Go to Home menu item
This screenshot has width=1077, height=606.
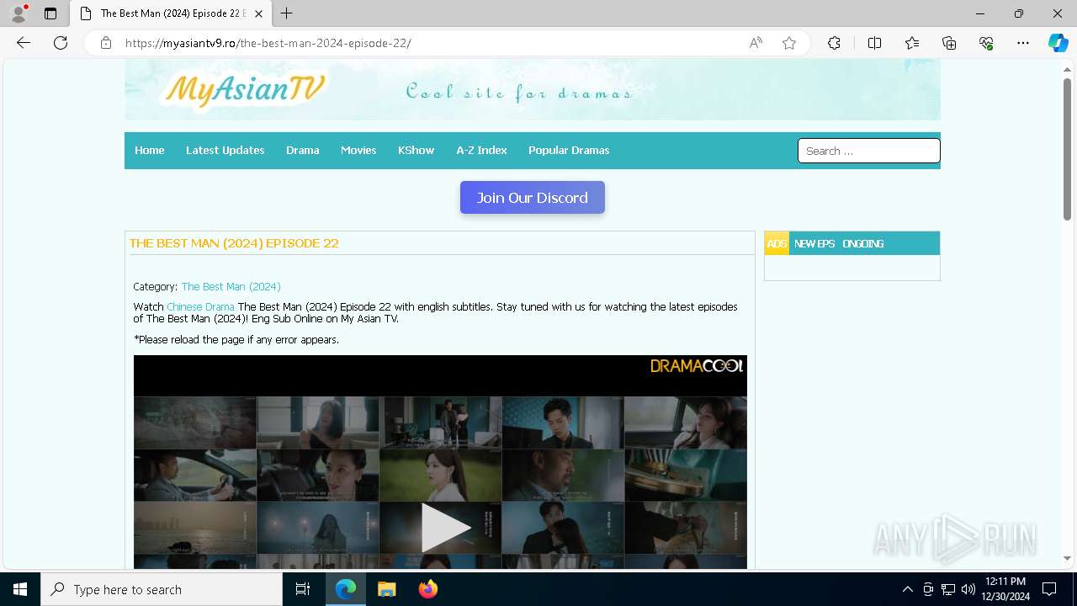(x=150, y=150)
